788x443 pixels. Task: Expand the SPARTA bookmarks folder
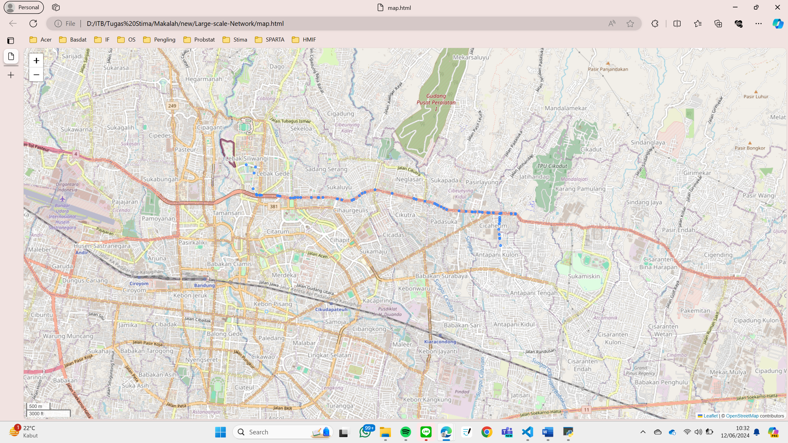(270, 40)
